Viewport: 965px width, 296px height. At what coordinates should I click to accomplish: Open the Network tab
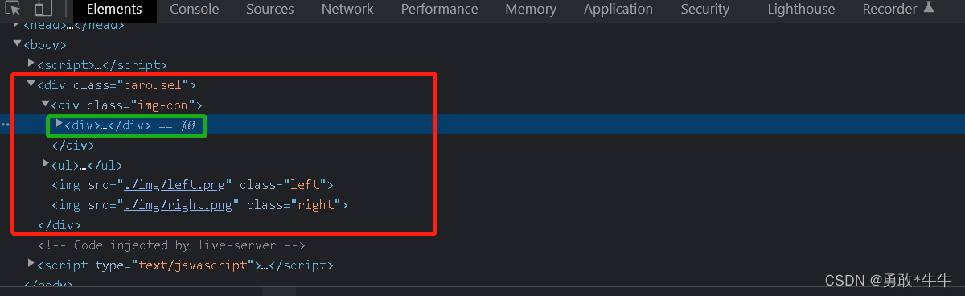(347, 10)
